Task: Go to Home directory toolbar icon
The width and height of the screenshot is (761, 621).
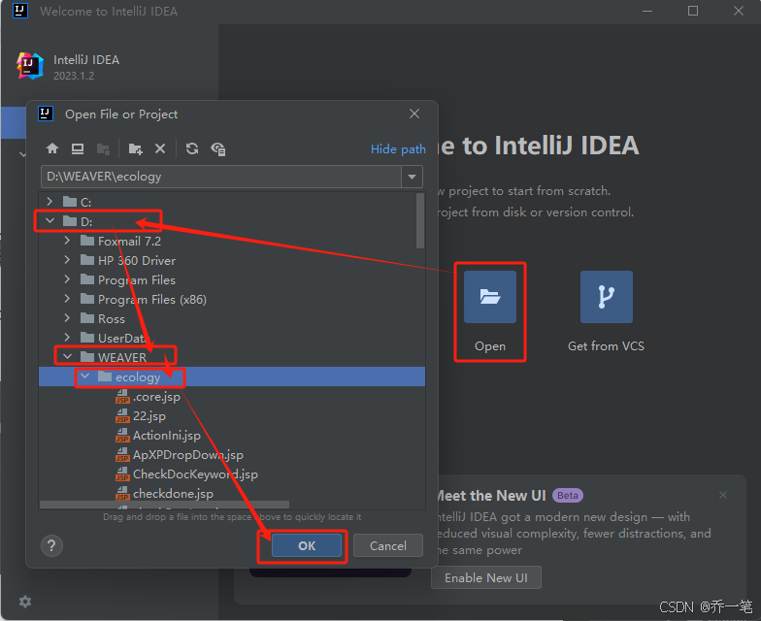Action: [52, 148]
